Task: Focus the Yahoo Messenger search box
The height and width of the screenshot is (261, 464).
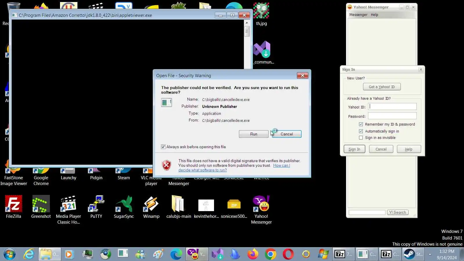Action: click(367, 212)
